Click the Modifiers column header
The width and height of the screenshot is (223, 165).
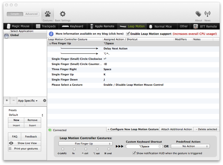coord(183,39)
